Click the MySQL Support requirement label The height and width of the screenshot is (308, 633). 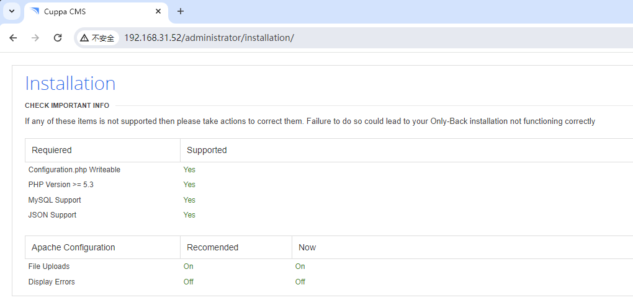tap(55, 200)
